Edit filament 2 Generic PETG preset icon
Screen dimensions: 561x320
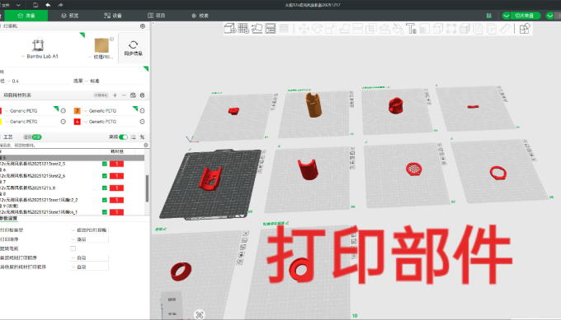(x=143, y=111)
